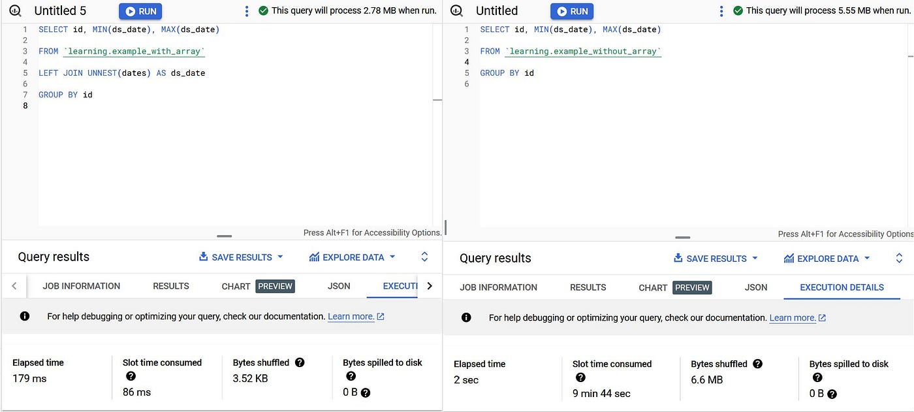
Task: Show help for Bytes shuffled, 6.6 MB
Action: pyautogui.click(x=757, y=364)
